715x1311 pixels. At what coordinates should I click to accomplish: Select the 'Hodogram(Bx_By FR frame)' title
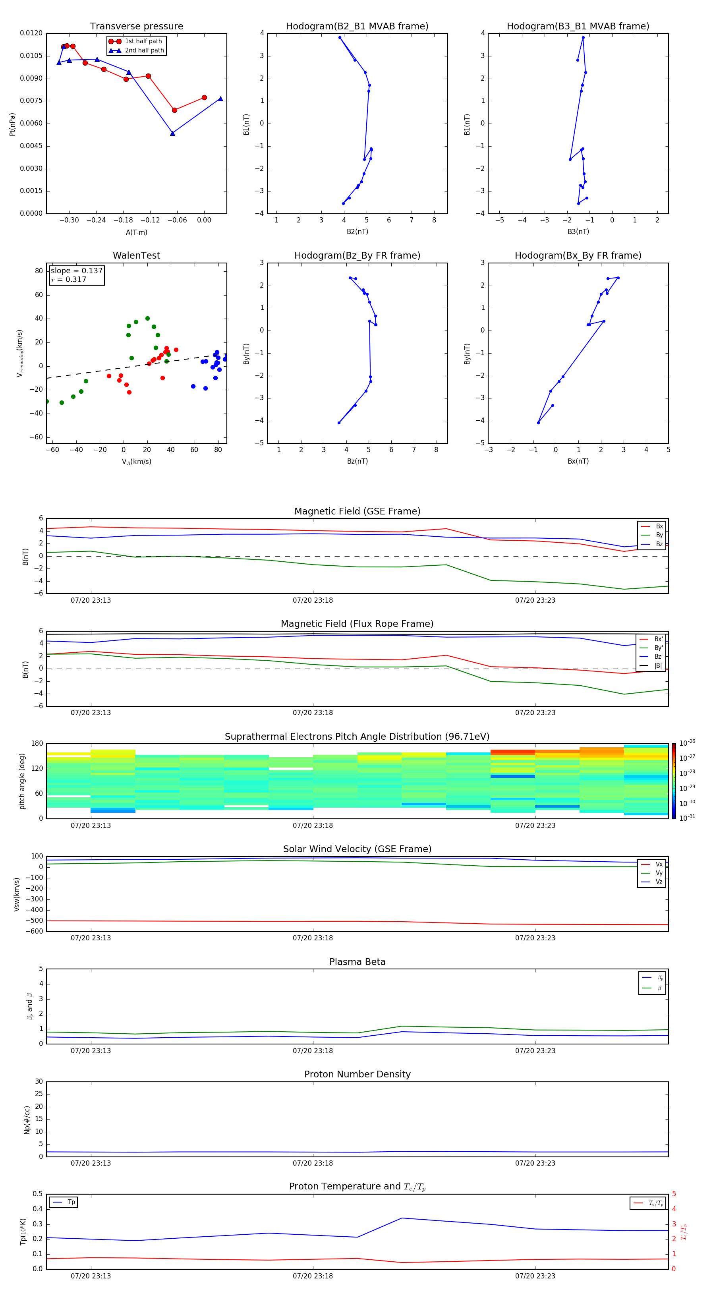[578, 255]
